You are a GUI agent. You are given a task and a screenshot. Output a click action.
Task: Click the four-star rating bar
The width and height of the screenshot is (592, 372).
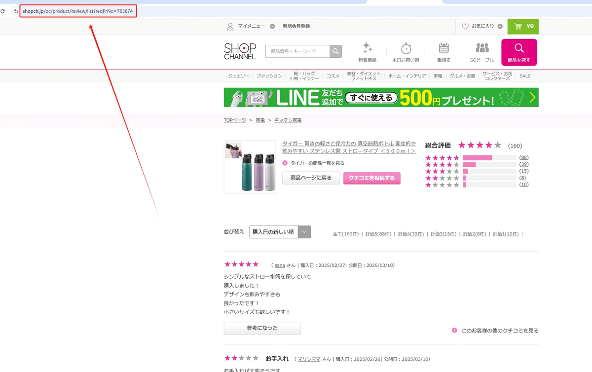coord(489,164)
